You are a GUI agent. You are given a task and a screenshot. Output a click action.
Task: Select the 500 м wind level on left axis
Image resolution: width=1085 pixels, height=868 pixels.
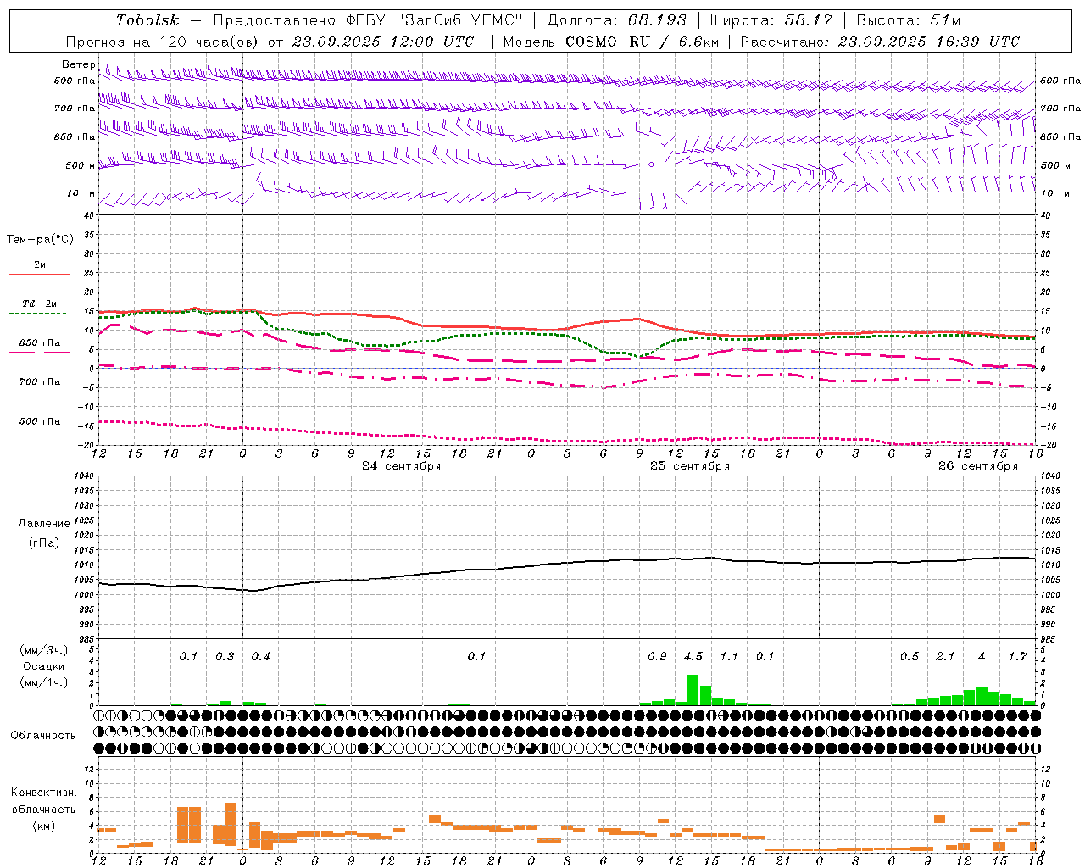click(x=81, y=165)
